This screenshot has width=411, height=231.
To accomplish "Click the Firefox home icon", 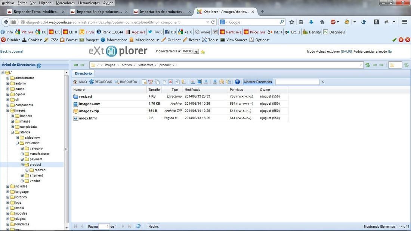I will click(x=322, y=22).
